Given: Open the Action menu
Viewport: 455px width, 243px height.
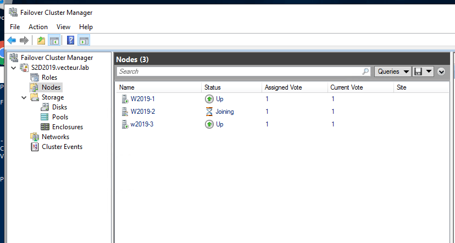Looking at the screenshot, I should pos(38,27).
